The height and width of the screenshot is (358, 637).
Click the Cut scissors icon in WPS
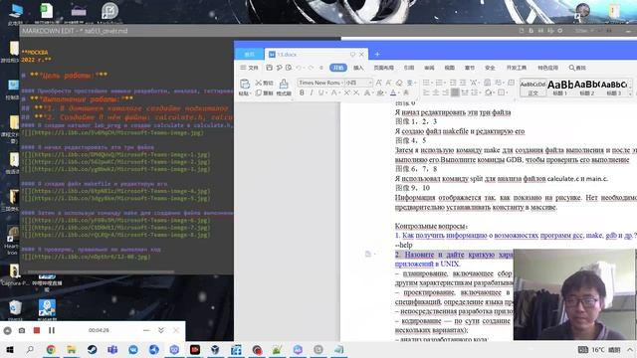(259, 83)
